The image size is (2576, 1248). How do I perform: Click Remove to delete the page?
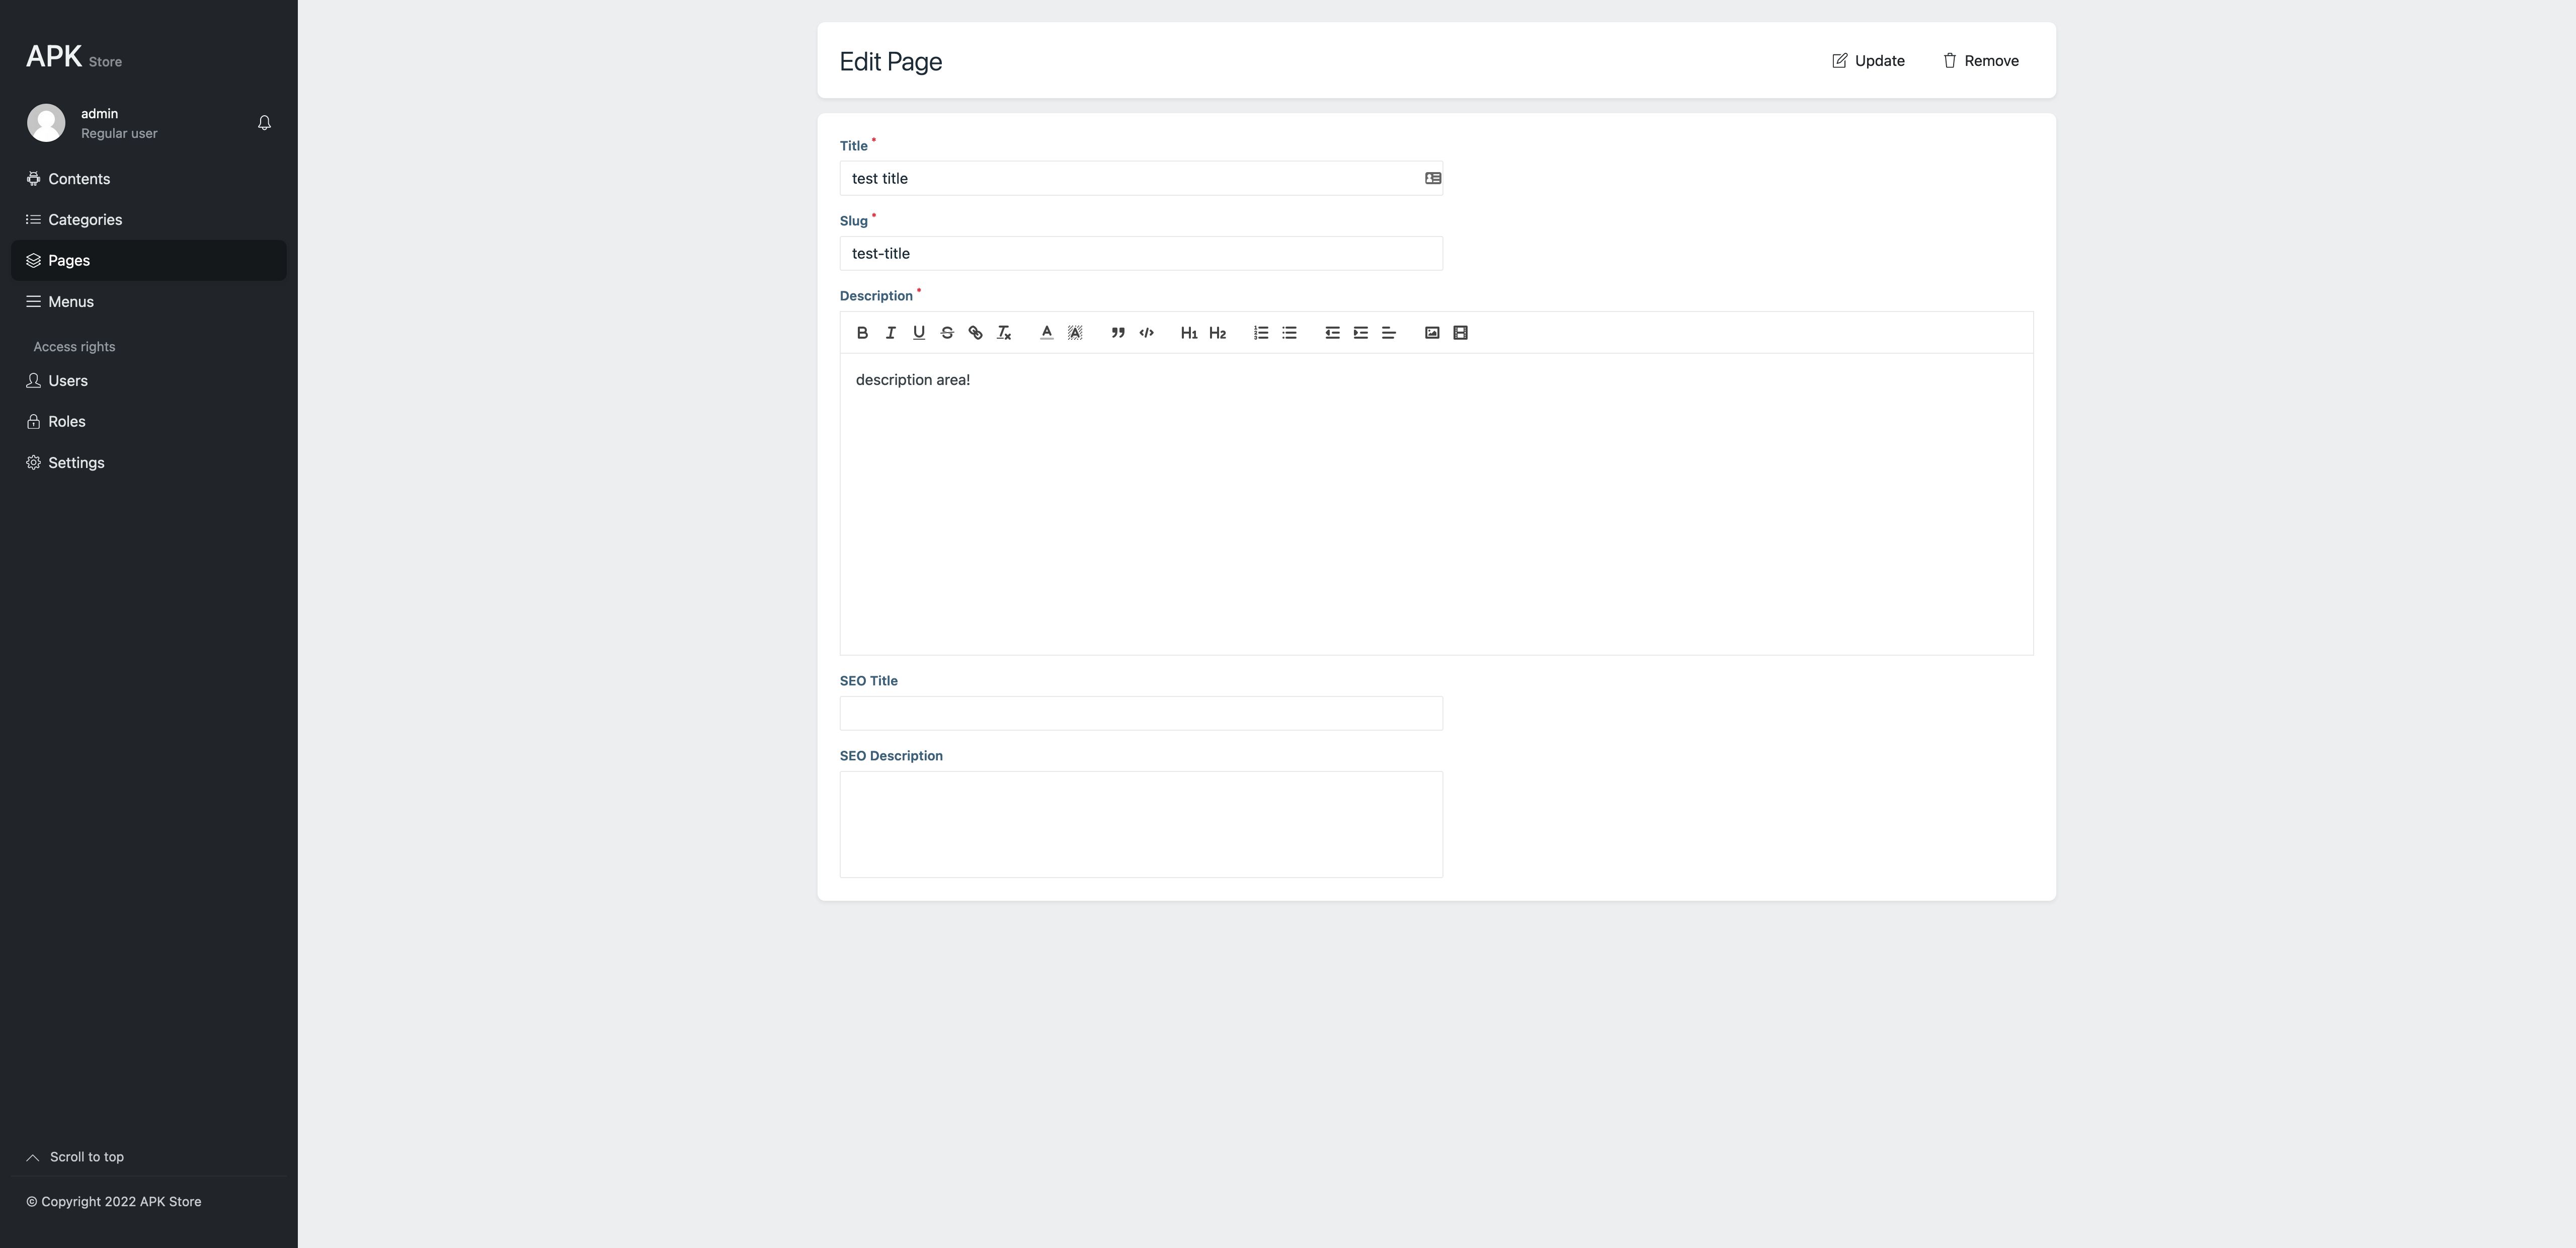pyautogui.click(x=1980, y=61)
